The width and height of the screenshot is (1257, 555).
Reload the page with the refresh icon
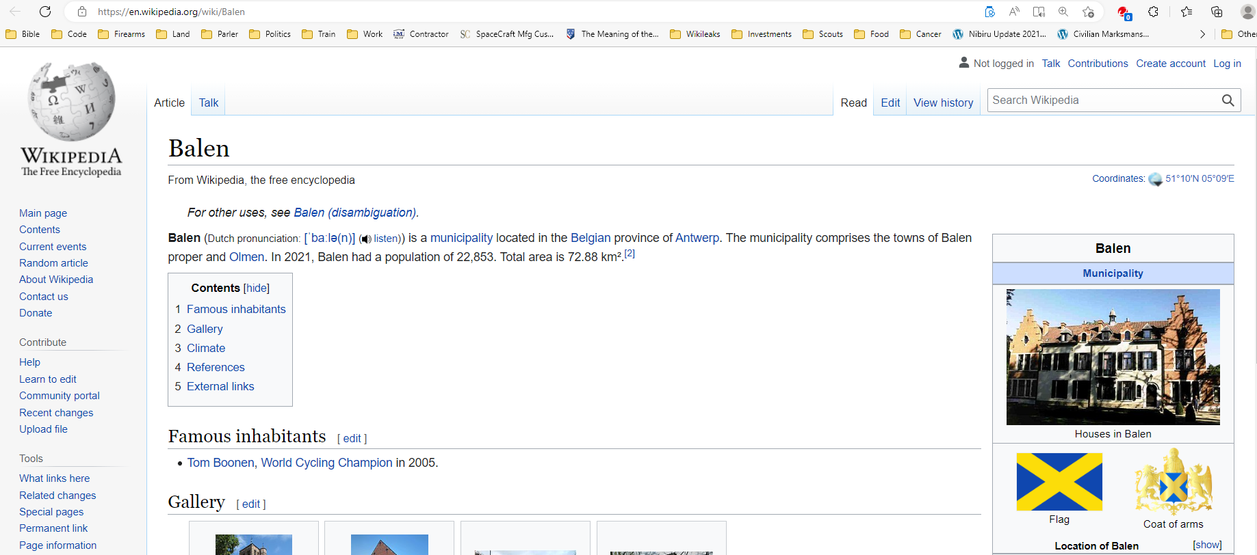click(x=45, y=12)
